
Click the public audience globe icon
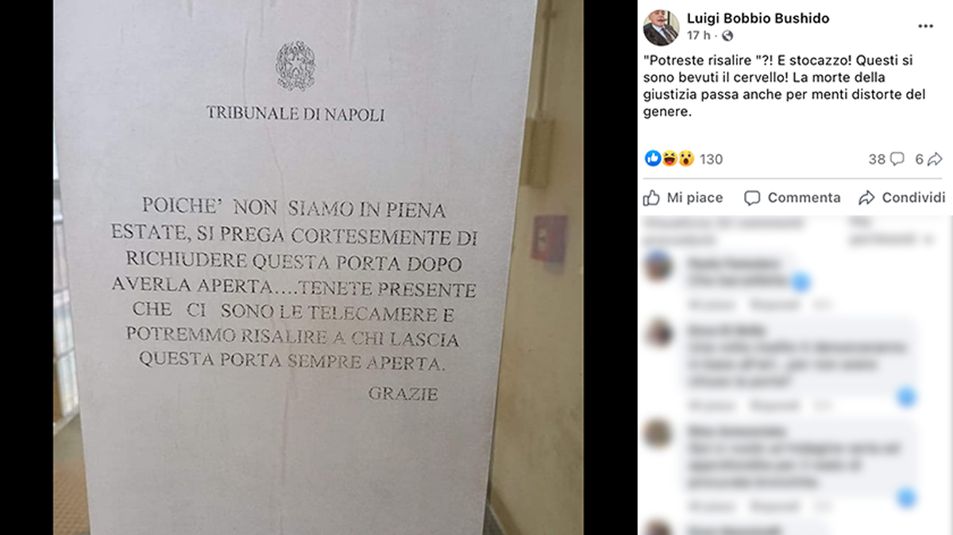727,36
